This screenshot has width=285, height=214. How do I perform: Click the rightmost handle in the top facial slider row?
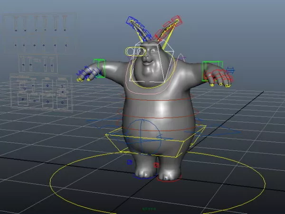(65, 30)
